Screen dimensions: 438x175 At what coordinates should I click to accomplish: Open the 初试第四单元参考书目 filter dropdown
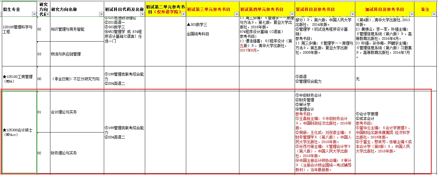point(292,14)
